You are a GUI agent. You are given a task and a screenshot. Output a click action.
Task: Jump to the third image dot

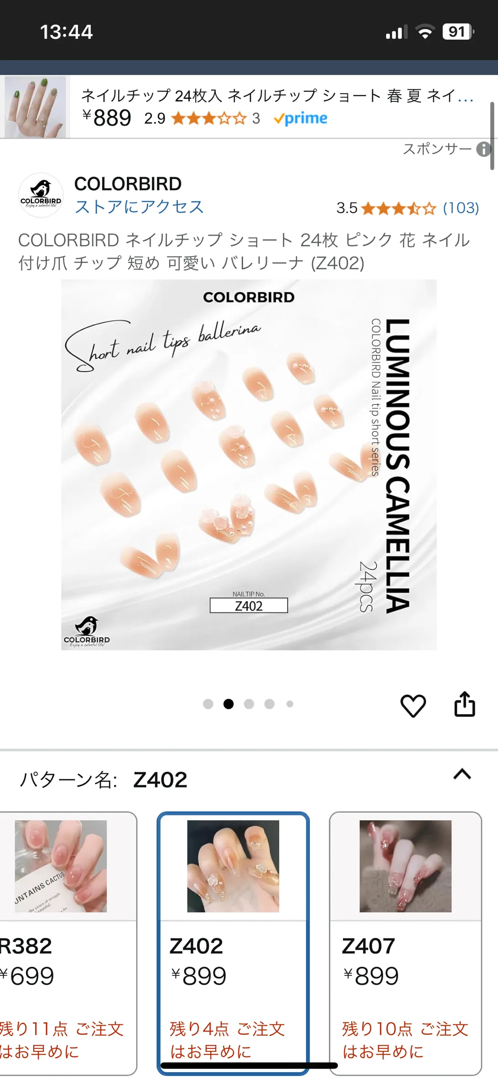(249, 704)
